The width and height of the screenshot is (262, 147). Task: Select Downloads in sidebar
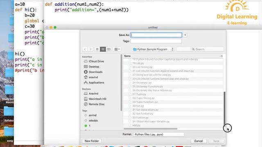point(93,72)
